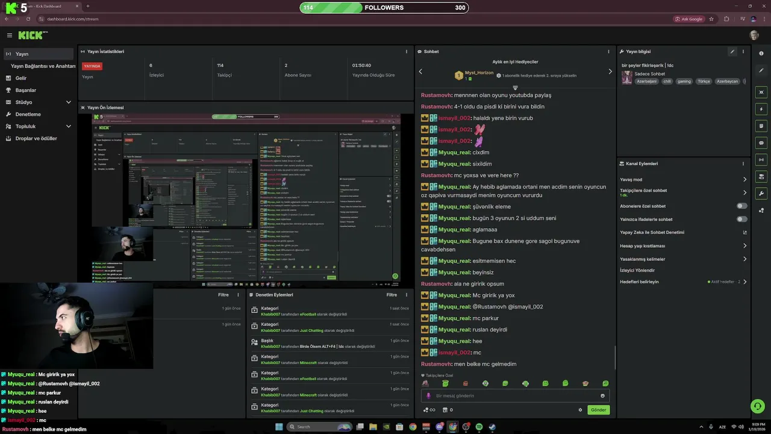Click the Türkçe tag chip
771x434 pixels.
point(704,81)
